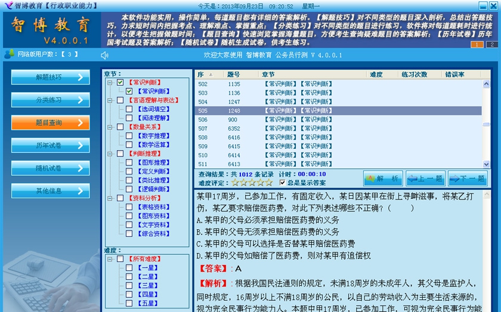This screenshot has width=501, height=312.
Task: Click the 【五星】 difficulty label
Action: point(148,304)
